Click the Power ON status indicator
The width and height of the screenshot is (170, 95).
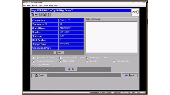(126, 93)
